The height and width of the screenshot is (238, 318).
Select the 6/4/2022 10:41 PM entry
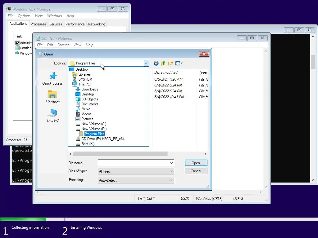[x=169, y=97]
